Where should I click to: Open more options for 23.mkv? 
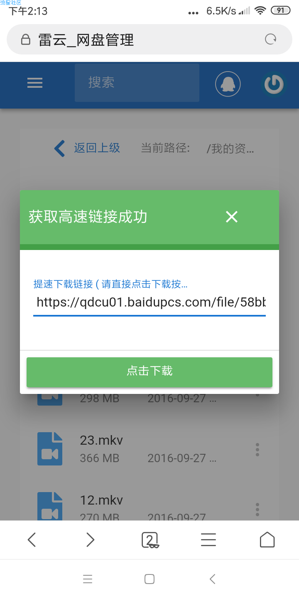(257, 450)
